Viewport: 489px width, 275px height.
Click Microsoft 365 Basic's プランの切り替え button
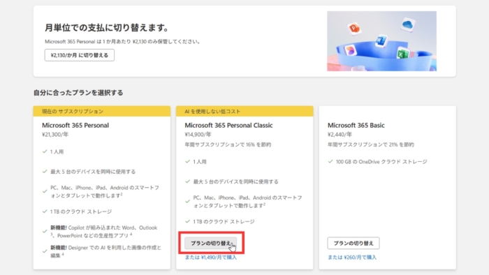pos(353,243)
